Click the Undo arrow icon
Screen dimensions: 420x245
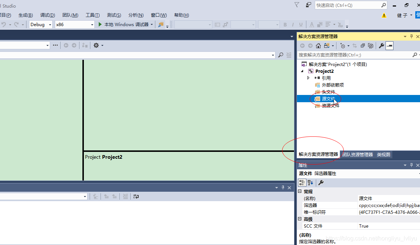pyautogui.click(x=4, y=25)
